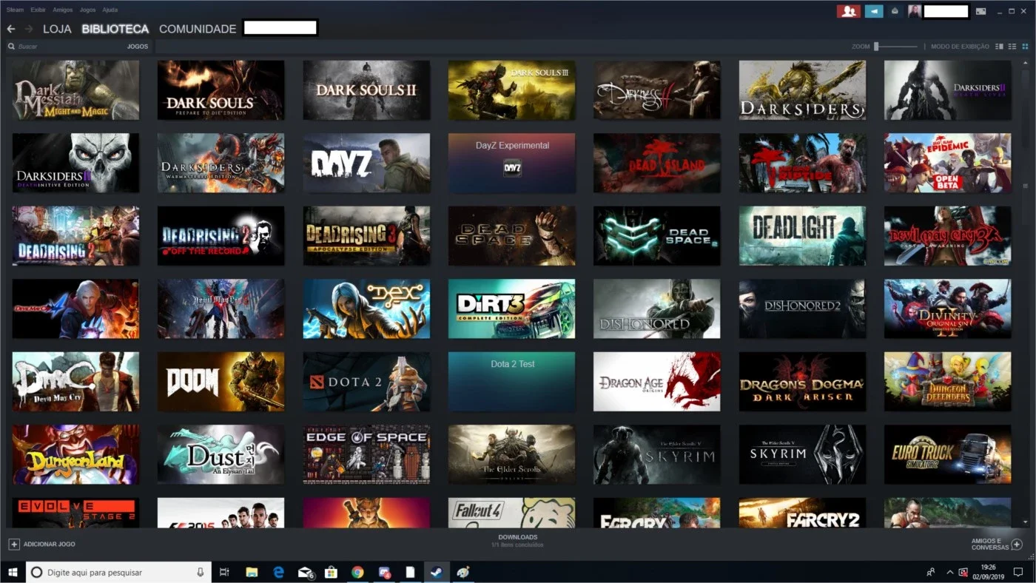Click the Dust An Elysian Tail tile
Screen dimensions: 1036x583
[221, 454]
